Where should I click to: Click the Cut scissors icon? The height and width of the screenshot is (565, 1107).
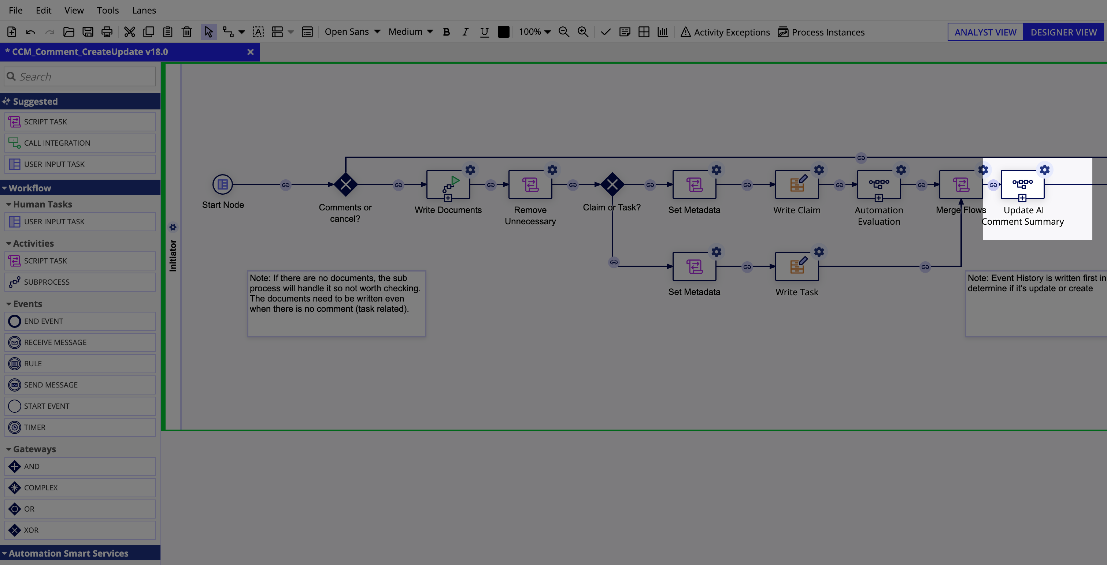tap(130, 32)
